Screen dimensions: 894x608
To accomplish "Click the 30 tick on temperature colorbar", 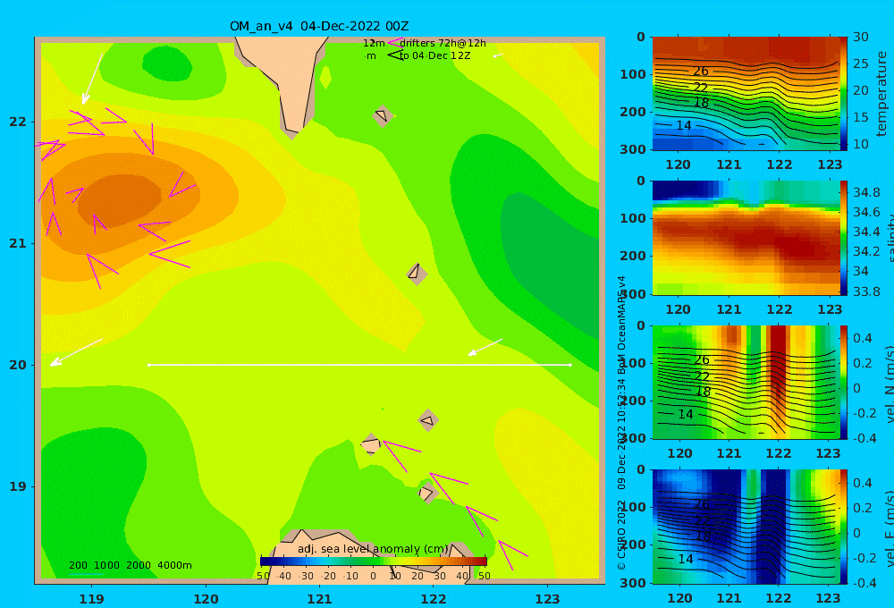I will 860,37.
